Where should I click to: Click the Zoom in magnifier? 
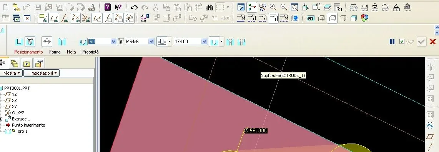(x=273, y=7)
